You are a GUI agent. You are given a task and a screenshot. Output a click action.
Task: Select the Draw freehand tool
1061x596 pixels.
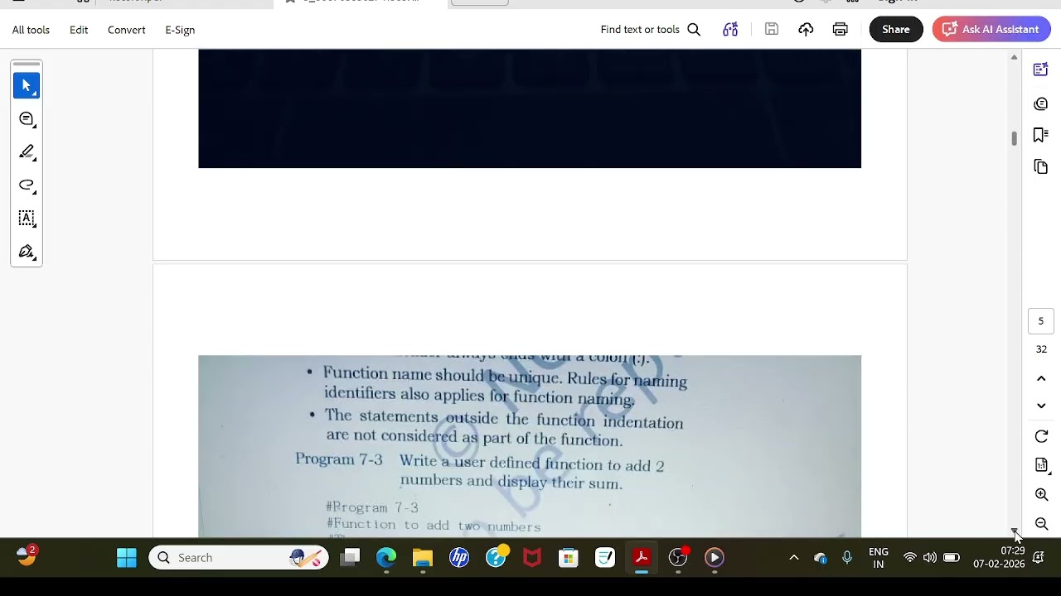[x=27, y=185]
